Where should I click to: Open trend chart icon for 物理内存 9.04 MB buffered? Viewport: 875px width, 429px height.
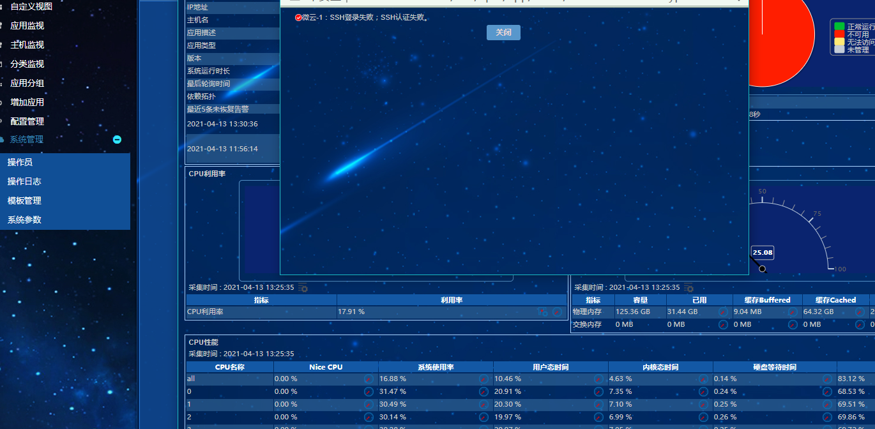793,312
